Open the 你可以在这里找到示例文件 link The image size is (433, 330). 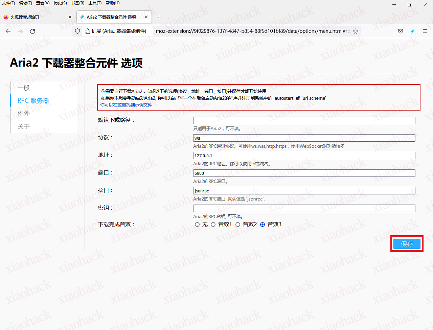126,105
